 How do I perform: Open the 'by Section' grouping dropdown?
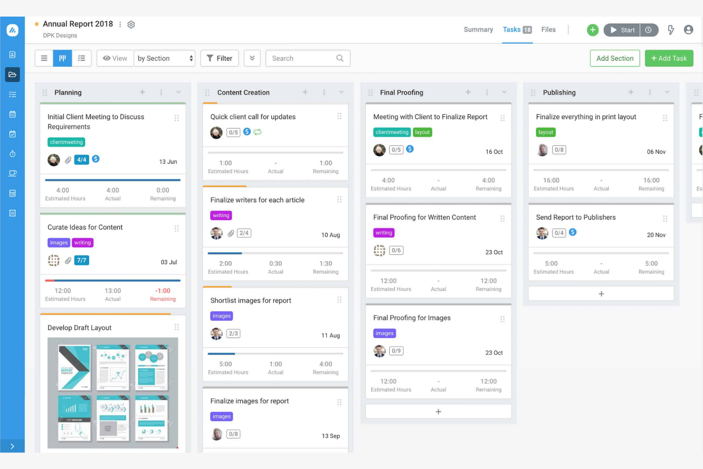[164, 58]
